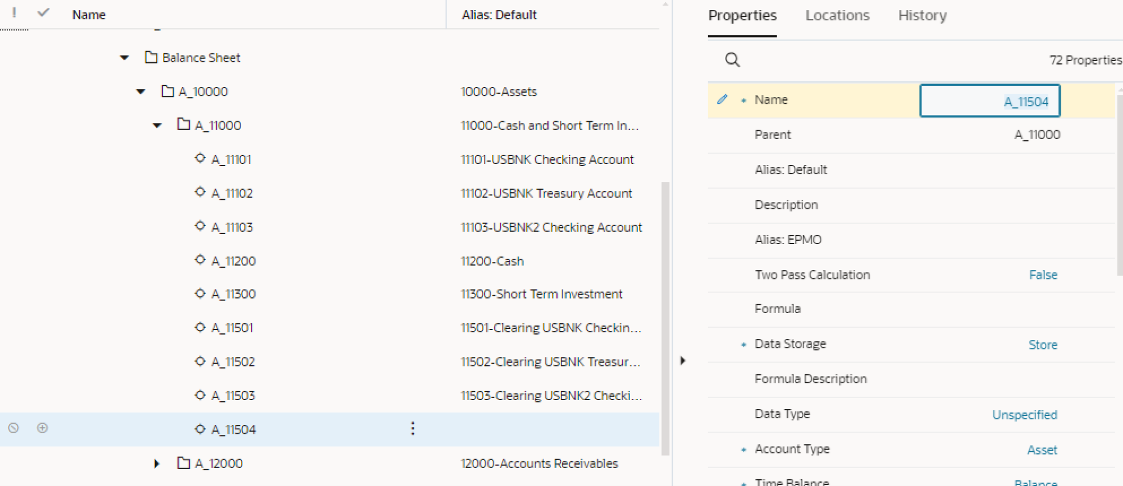Click the prohibit icon on A_11504 row
Screen dimensions: 1123x486
13,428
